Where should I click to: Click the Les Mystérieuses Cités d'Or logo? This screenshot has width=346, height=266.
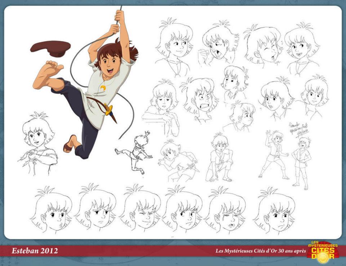point(322,252)
